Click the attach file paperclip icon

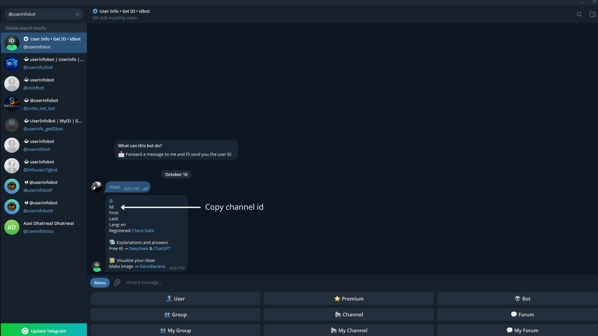pyautogui.click(x=117, y=283)
